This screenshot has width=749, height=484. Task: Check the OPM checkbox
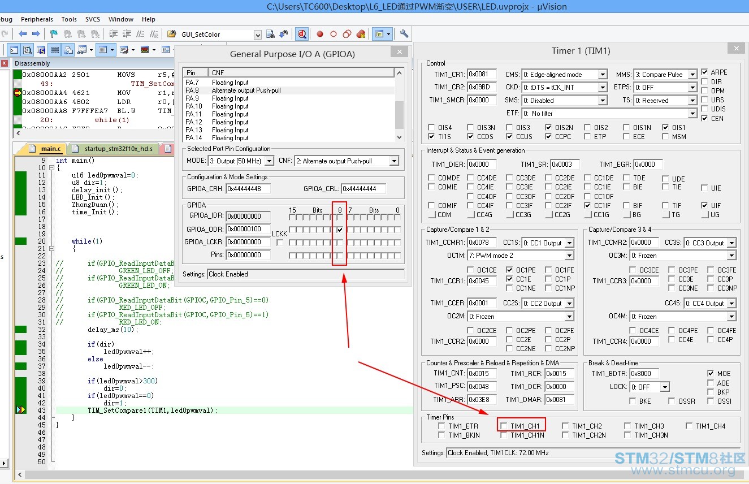tap(704, 90)
